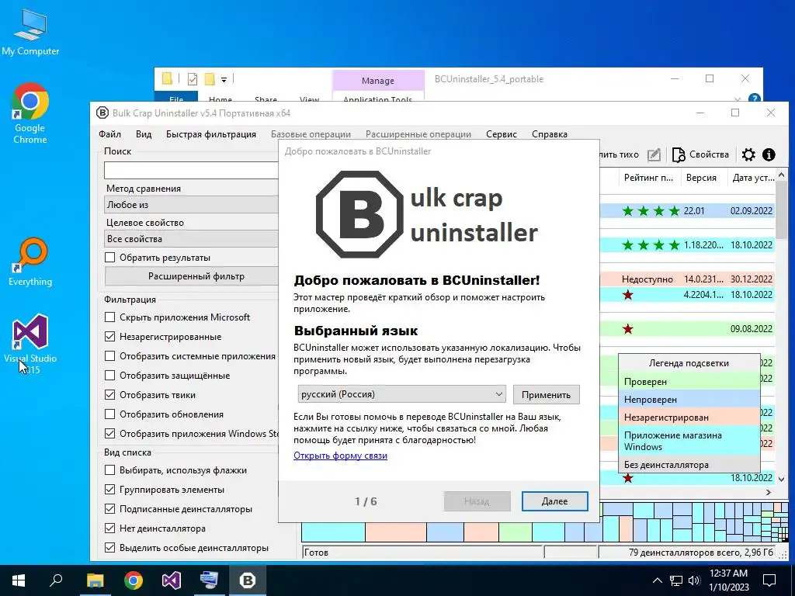Viewport: 795px width, 596px height.
Task: Open File Explorer from taskbar
Action: tap(95, 580)
